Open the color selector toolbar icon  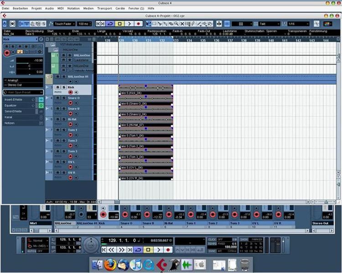327,24
